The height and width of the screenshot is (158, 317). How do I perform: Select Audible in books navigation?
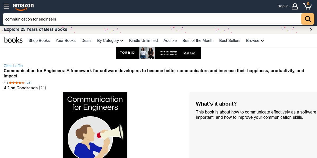click(x=170, y=41)
